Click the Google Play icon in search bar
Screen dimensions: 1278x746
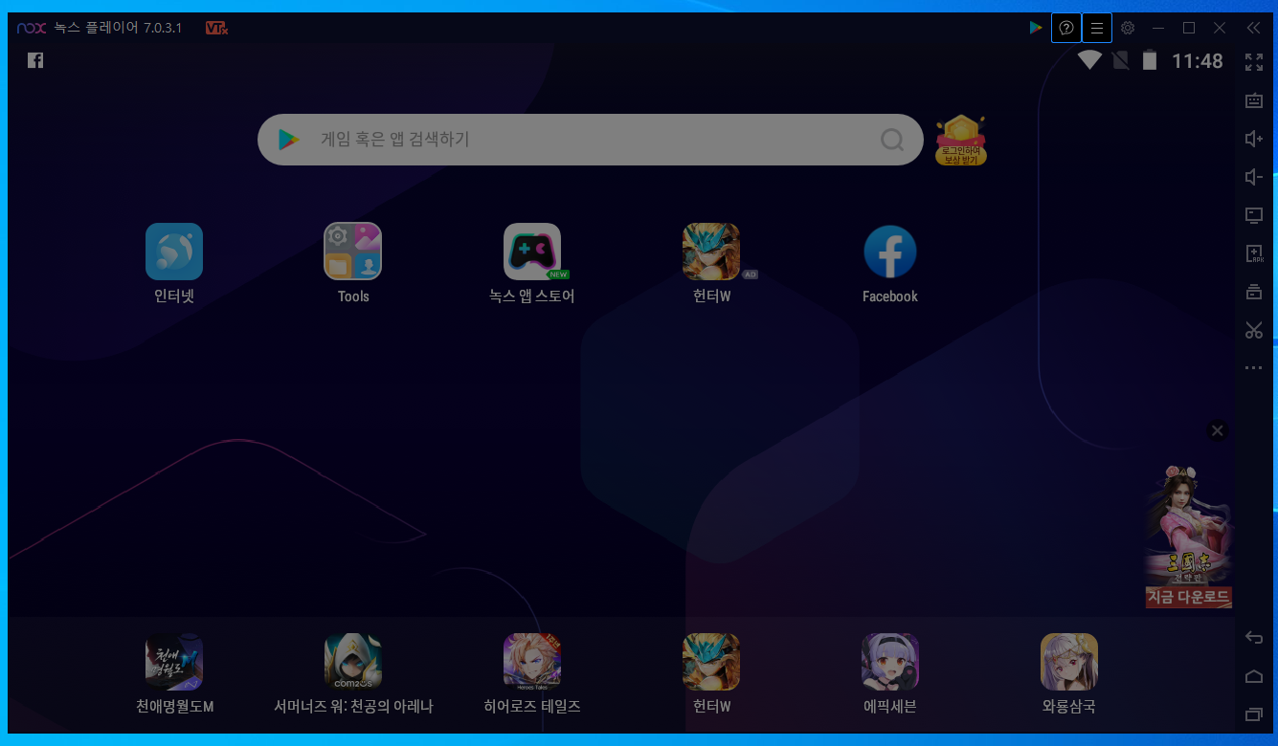(288, 140)
